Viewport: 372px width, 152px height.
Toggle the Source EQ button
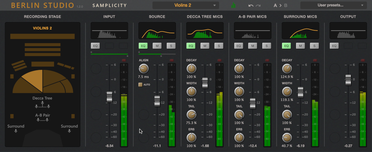143,46
